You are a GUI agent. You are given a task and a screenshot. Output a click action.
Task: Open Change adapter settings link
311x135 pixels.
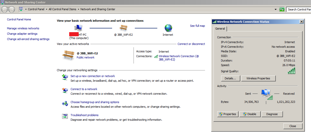(x=22, y=34)
